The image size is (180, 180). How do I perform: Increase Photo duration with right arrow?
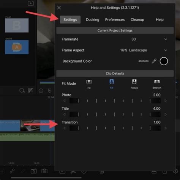[166, 101]
